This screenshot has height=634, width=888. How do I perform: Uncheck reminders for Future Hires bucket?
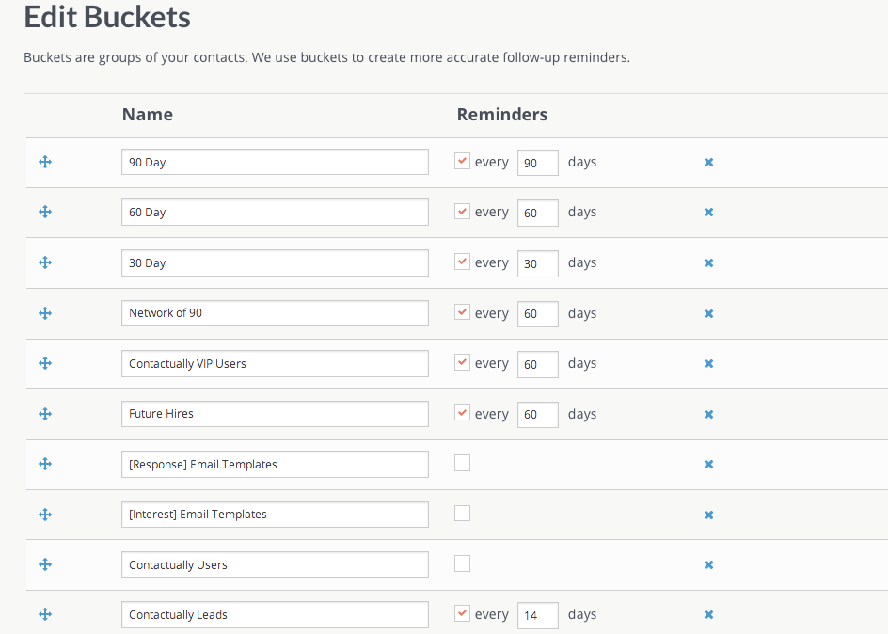point(462,413)
